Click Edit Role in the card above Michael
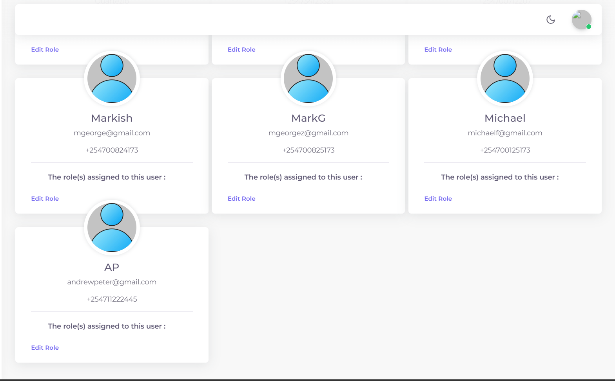This screenshot has height=381, width=615. coord(438,50)
